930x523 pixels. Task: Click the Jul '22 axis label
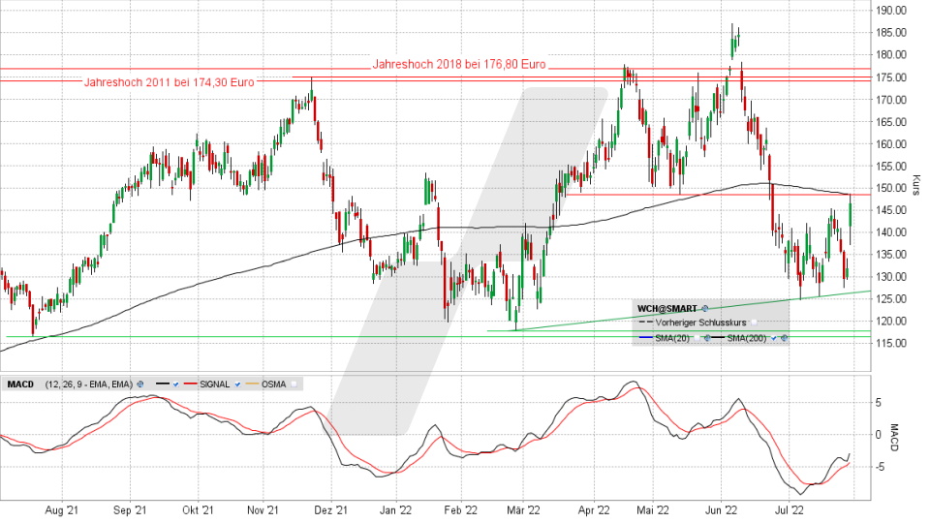pyautogui.click(x=789, y=510)
